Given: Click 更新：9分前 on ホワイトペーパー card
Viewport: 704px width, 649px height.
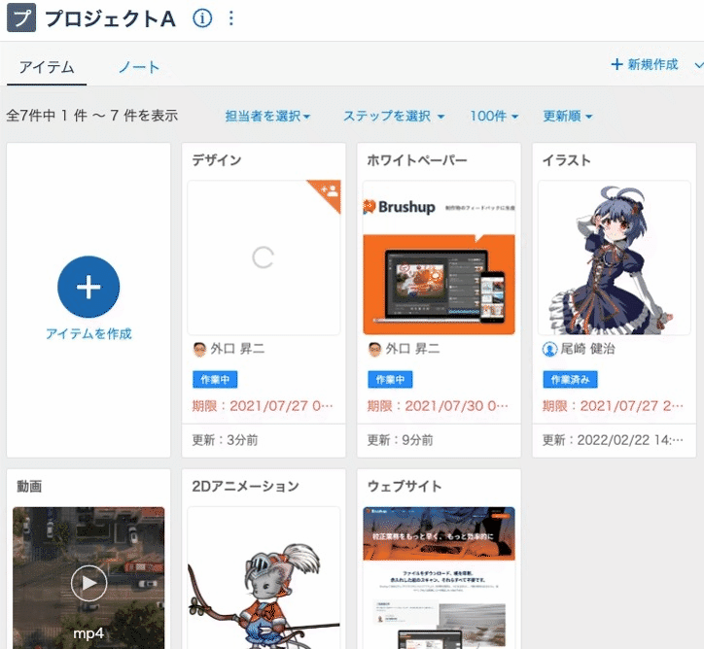Looking at the screenshot, I should coord(400,440).
